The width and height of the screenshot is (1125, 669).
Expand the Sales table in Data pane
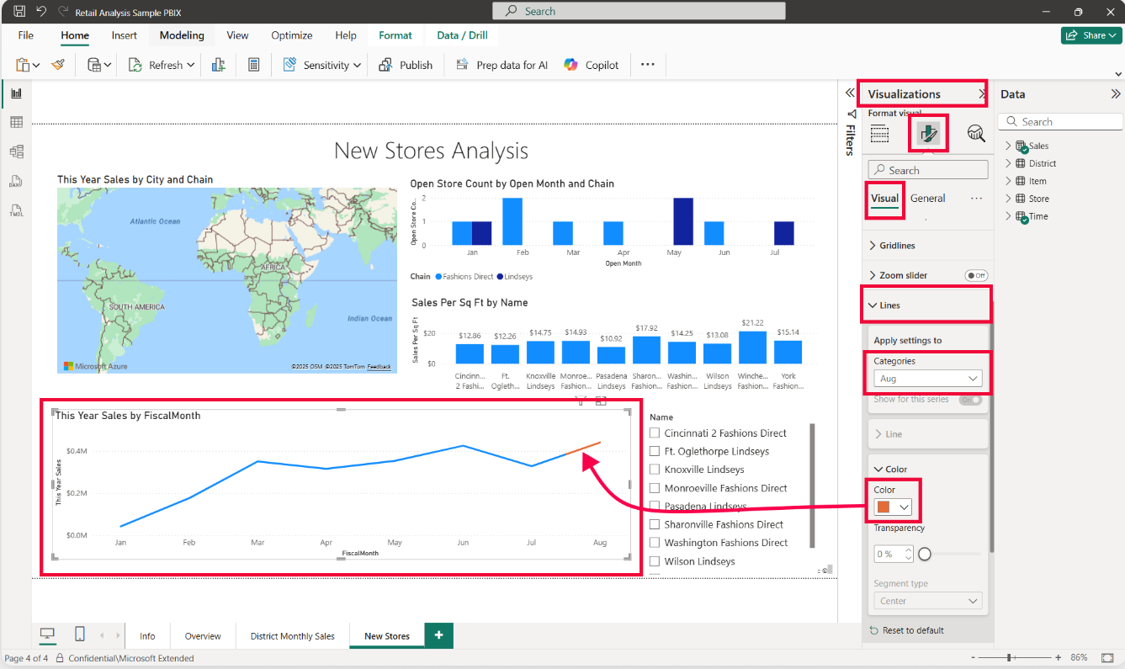[x=1008, y=146]
